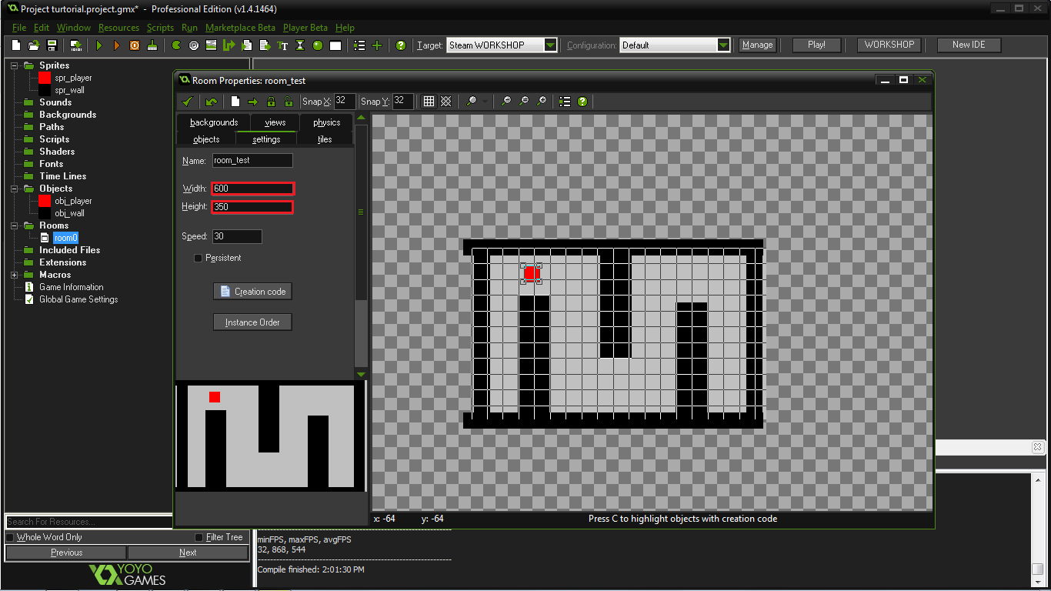
Task: Toggle the grid display in the room editor
Action: 429,101
